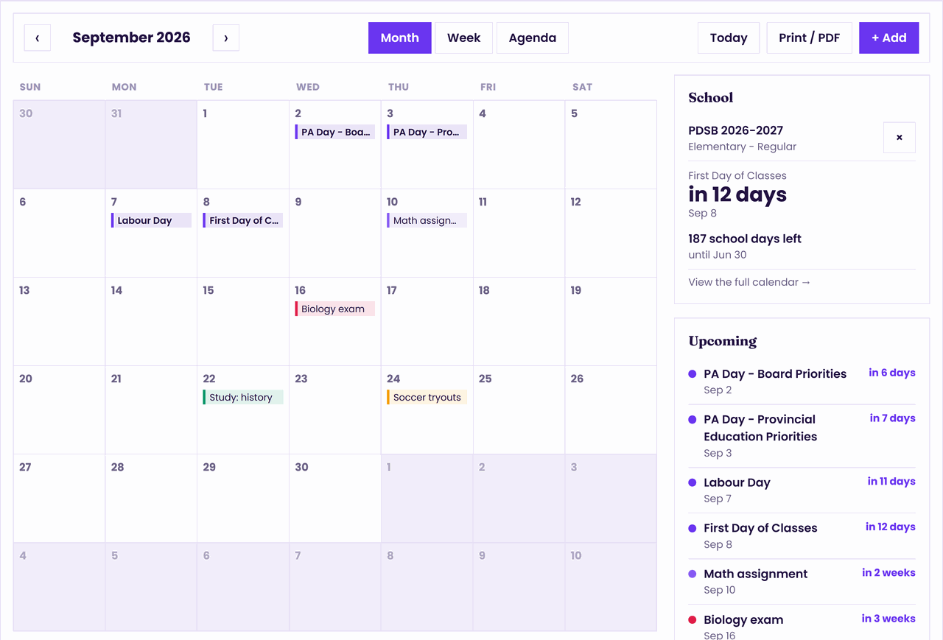Click the 'in 11 days' label
The image size is (943, 640).
891,481
